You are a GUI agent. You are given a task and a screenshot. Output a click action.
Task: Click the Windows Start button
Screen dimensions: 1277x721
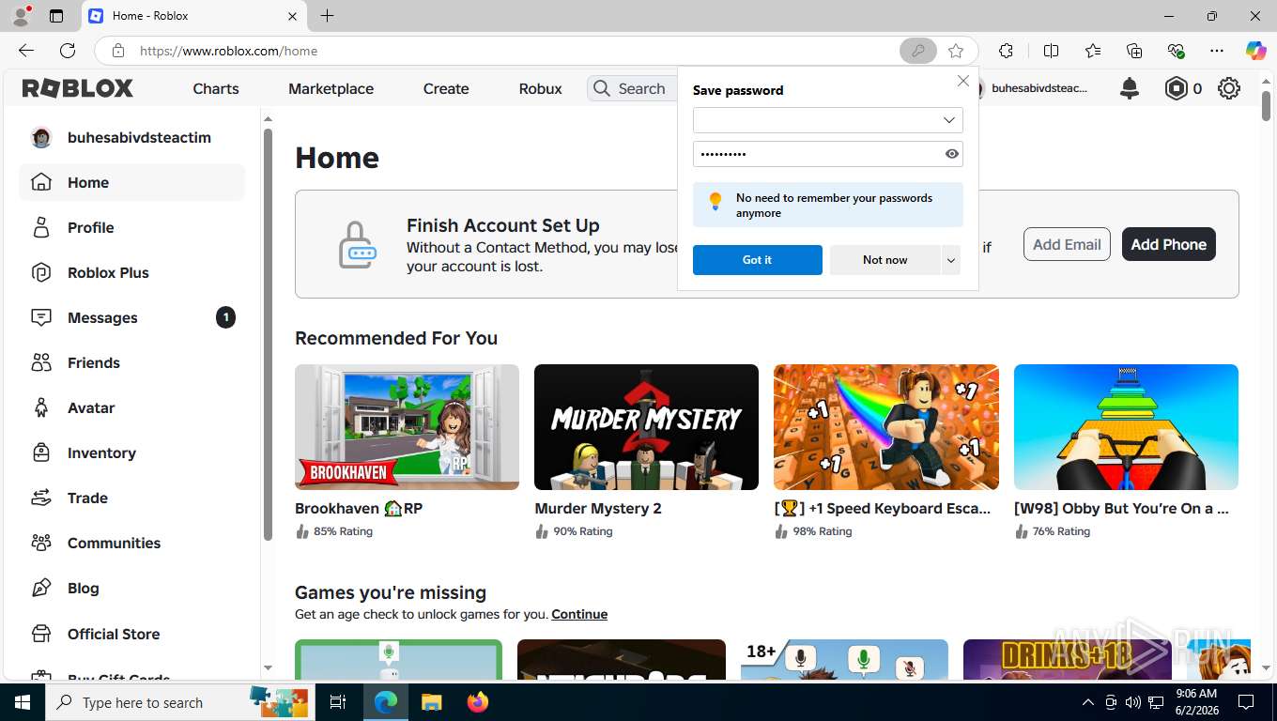tap(22, 701)
